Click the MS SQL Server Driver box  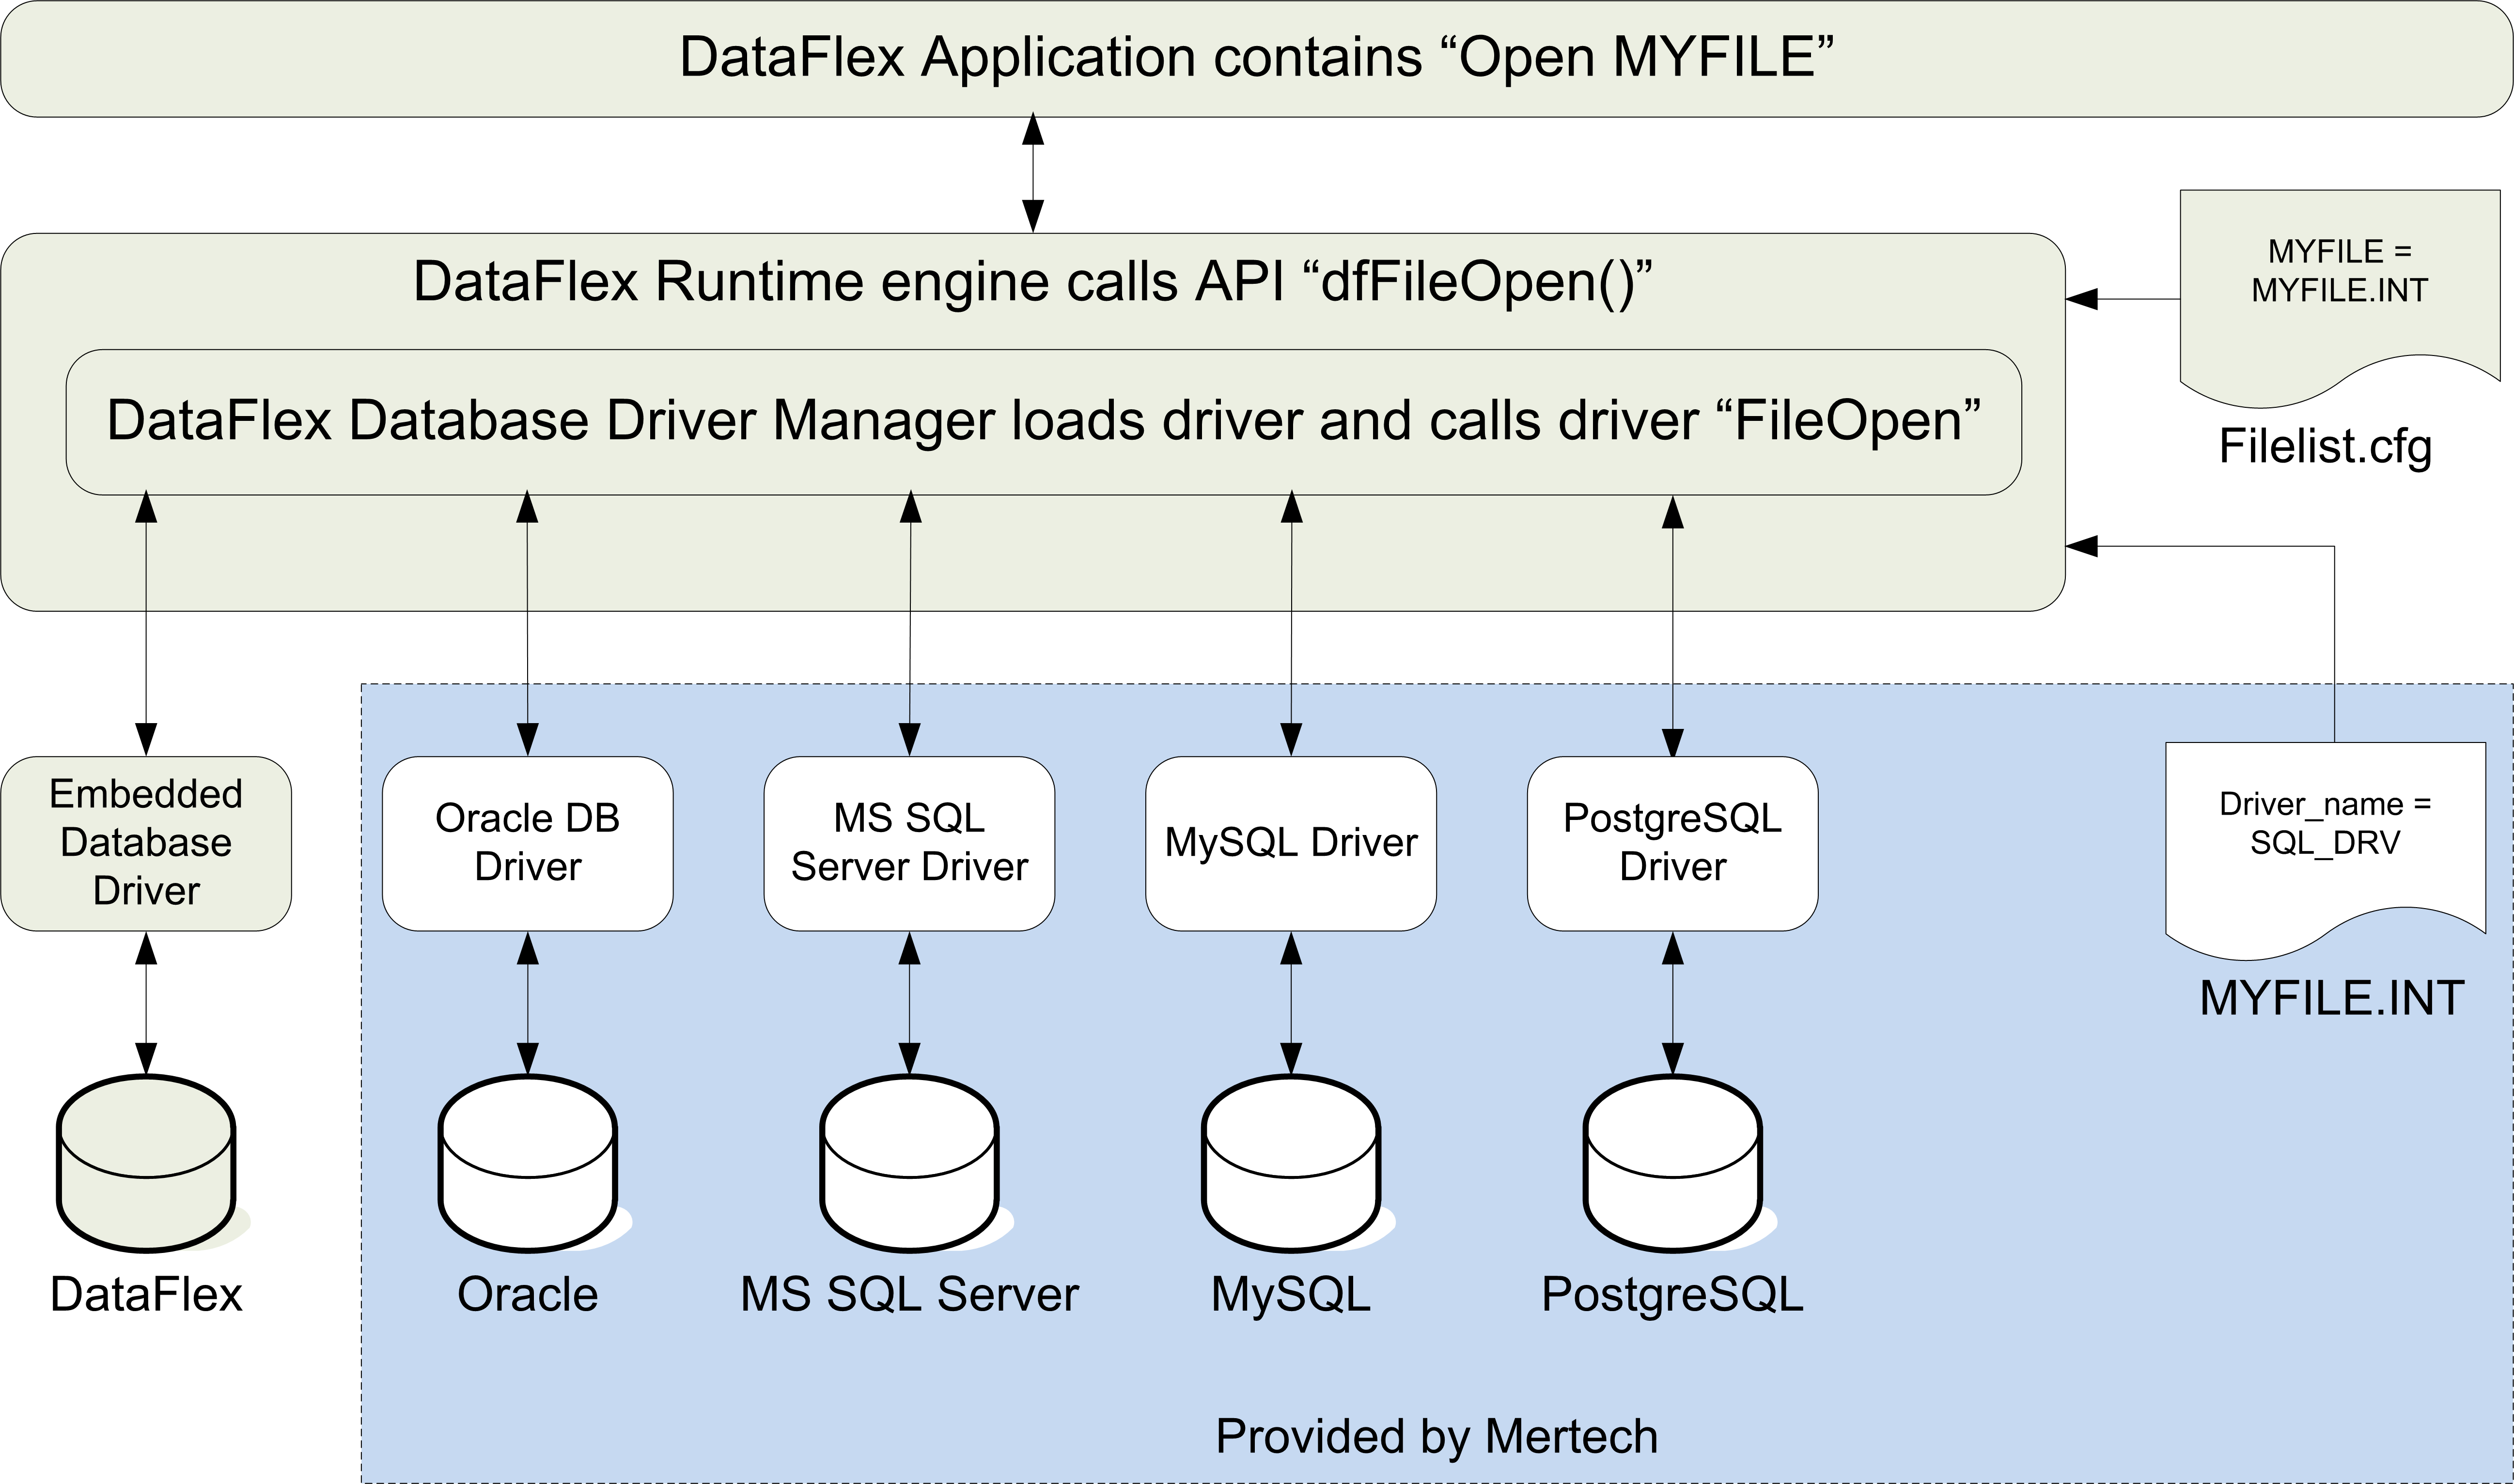(909, 843)
